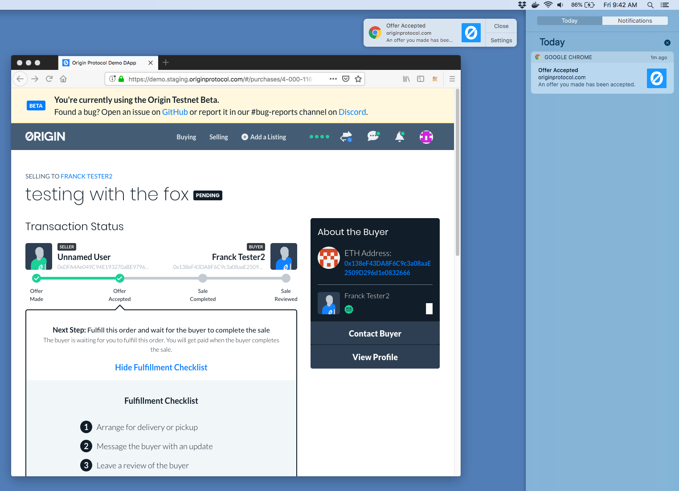Image resolution: width=679 pixels, height=491 pixels.
Task: Show browser sidebars
Action: (x=421, y=79)
